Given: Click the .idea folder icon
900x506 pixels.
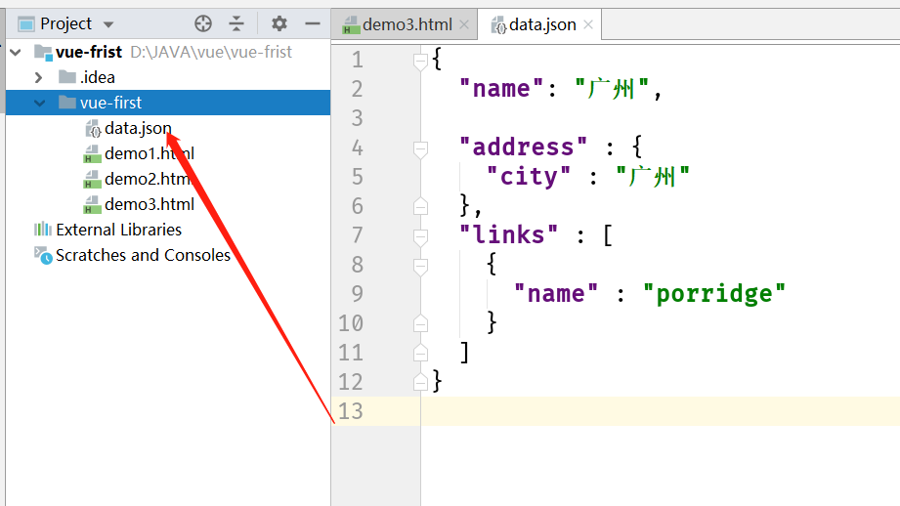Looking at the screenshot, I should [67, 77].
